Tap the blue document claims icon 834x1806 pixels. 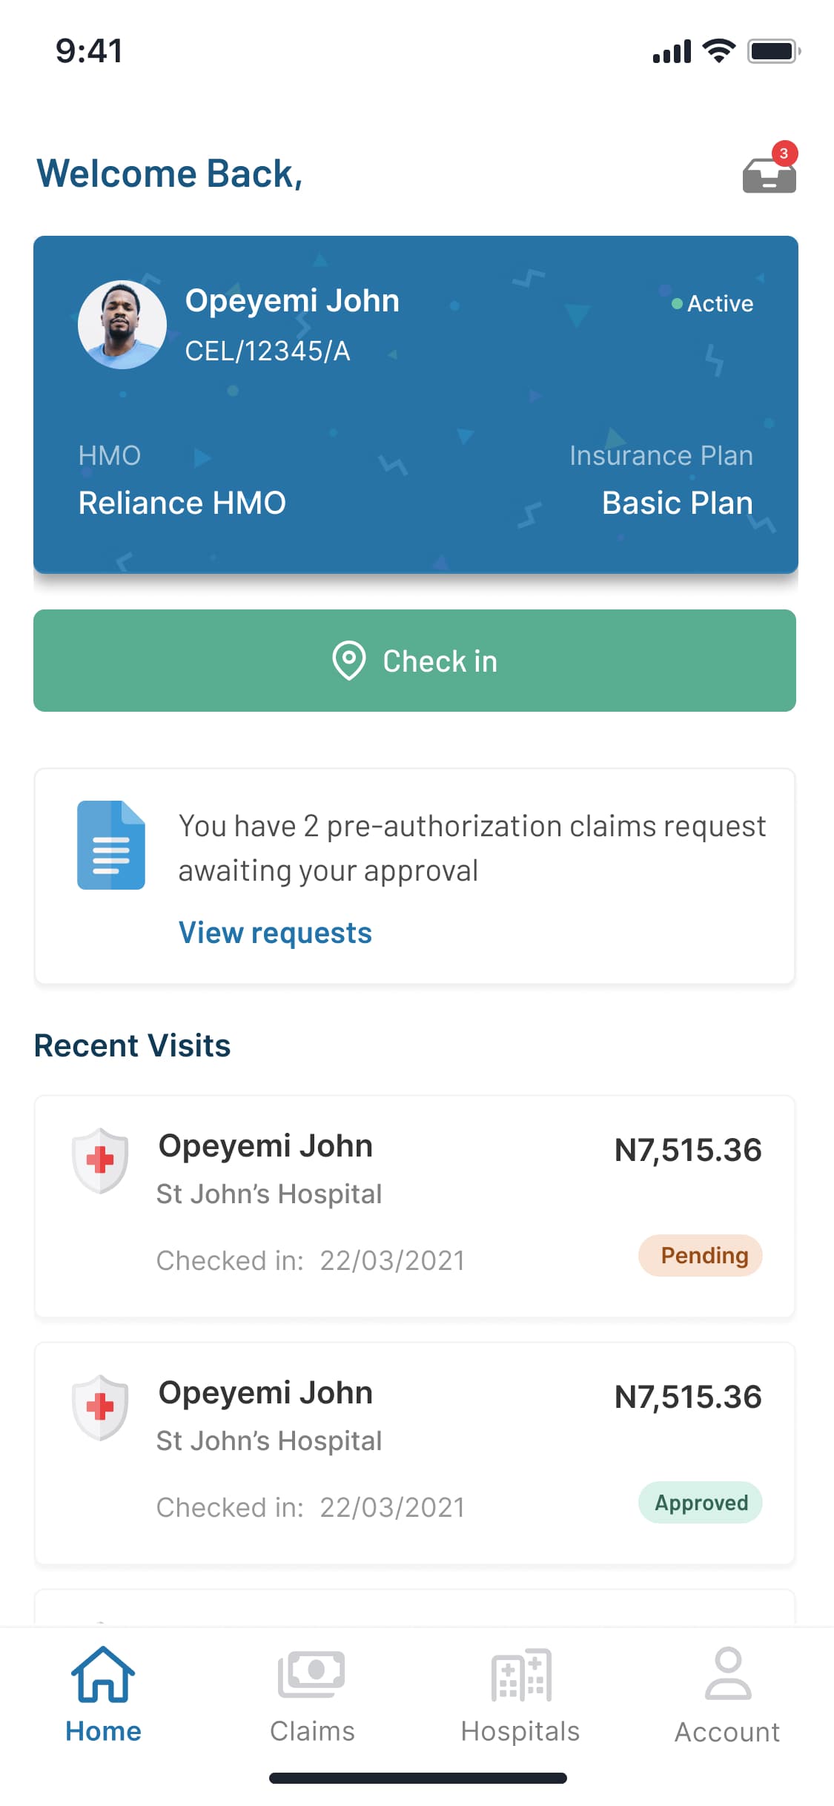tap(111, 844)
